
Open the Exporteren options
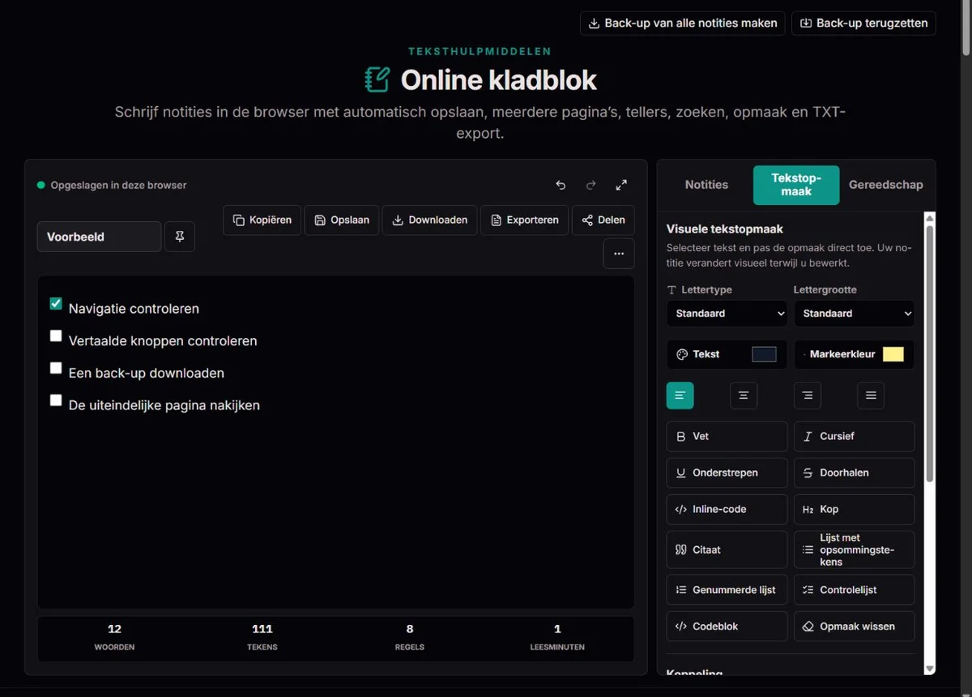tap(524, 220)
